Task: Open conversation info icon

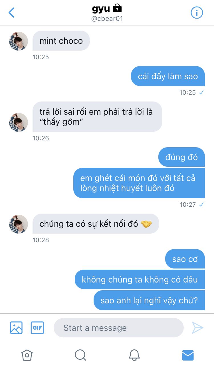Action: point(197,13)
